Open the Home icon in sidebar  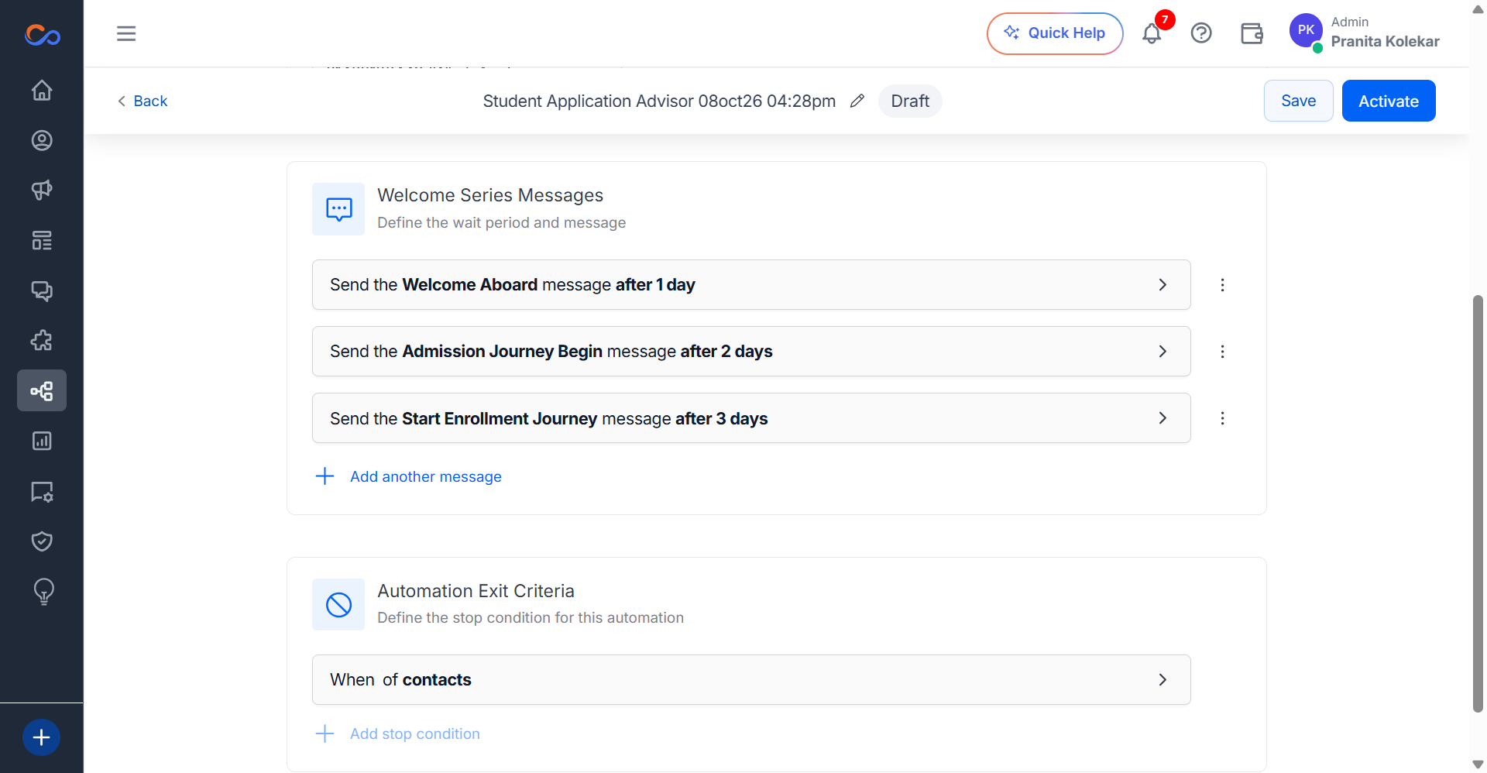(42, 91)
